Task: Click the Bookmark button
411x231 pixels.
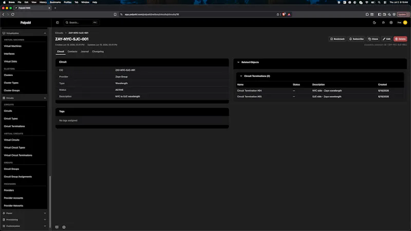Action: pyautogui.click(x=338, y=39)
